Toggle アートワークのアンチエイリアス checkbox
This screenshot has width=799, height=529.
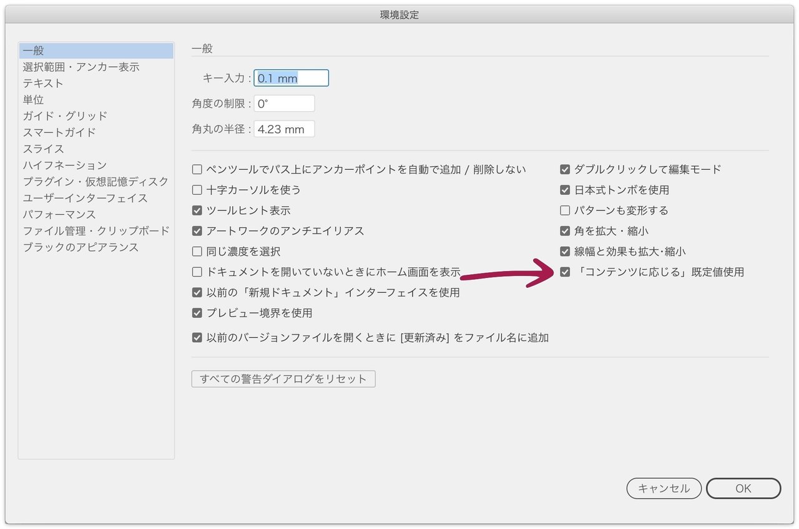click(x=197, y=231)
